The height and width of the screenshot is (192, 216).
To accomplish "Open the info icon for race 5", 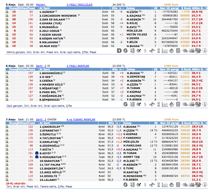I will [205, 51].
